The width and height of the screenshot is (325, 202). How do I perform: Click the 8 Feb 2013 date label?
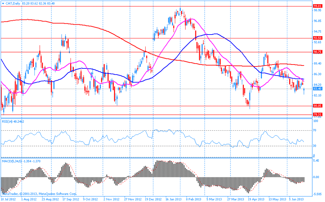click(x=194, y=199)
